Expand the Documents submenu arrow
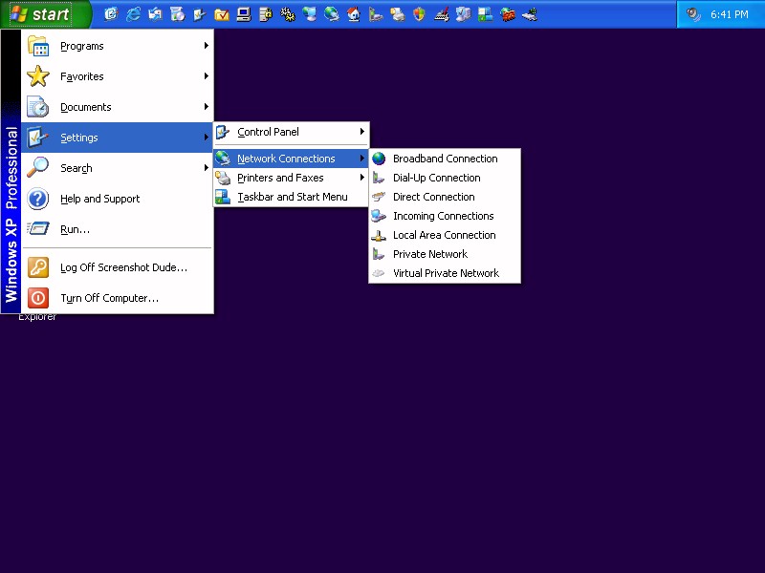The image size is (765, 573). pyautogui.click(x=206, y=107)
